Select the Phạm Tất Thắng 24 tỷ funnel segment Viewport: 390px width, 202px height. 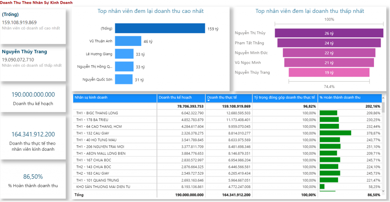pyautogui.click(x=329, y=43)
